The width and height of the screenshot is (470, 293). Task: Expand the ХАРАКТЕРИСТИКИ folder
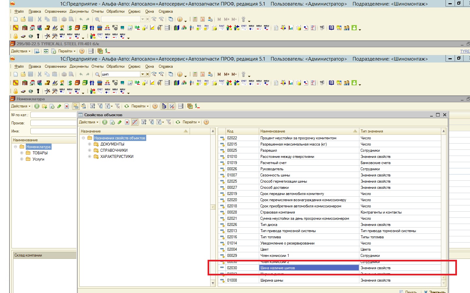point(90,157)
